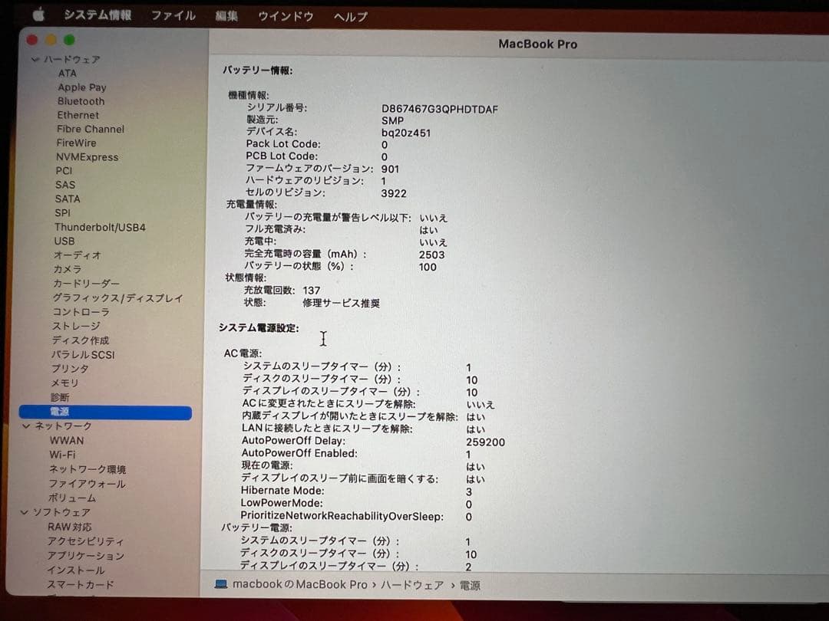Collapse the ハードウェア section
The width and height of the screenshot is (829, 621).
click(x=35, y=58)
